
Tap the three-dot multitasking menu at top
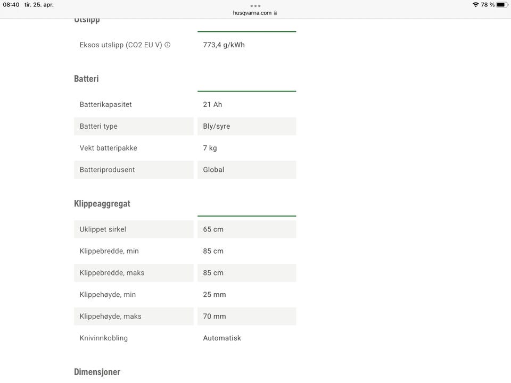256,6
